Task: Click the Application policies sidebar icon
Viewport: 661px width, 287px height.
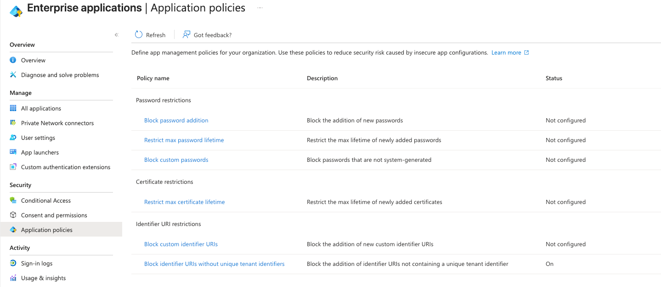Action: [x=13, y=230]
